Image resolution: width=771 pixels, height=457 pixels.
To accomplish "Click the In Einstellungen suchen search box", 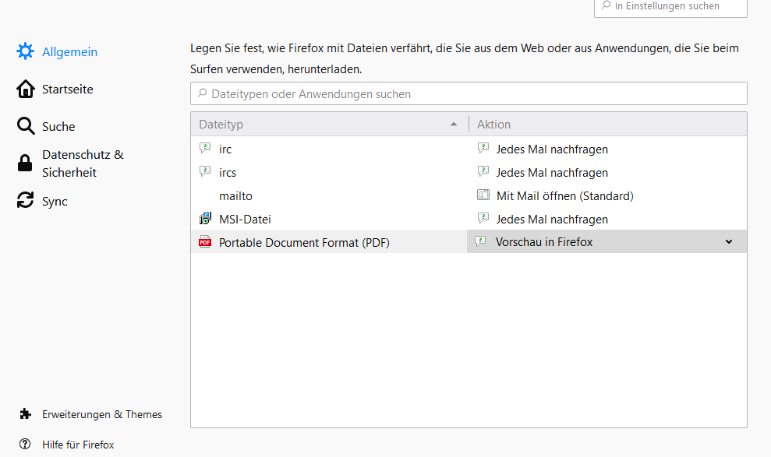I will [670, 6].
